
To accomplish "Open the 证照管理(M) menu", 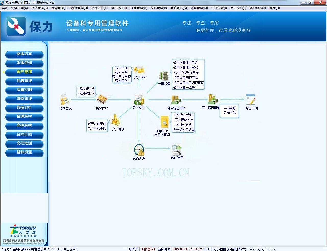I will click(x=199, y=8).
